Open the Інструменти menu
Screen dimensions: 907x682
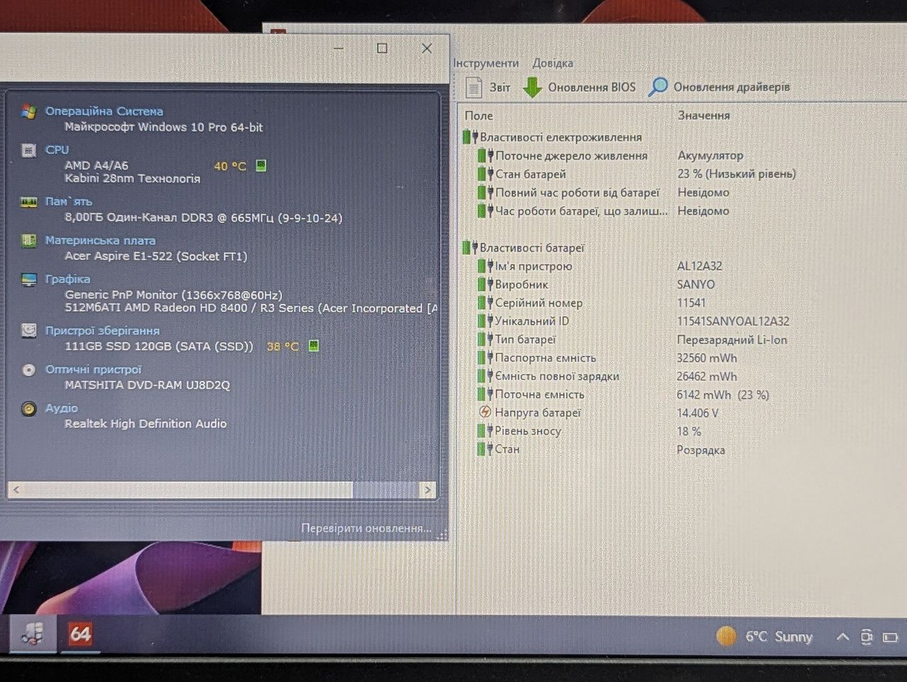[x=486, y=63]
